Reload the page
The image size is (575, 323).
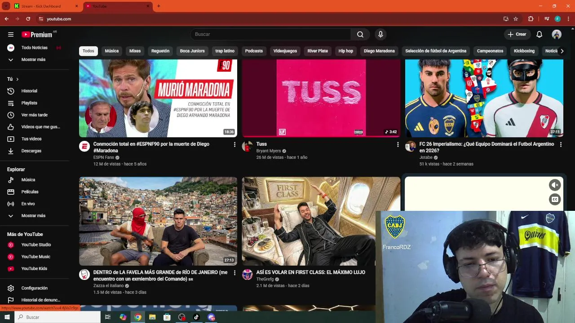coord(28,19)
